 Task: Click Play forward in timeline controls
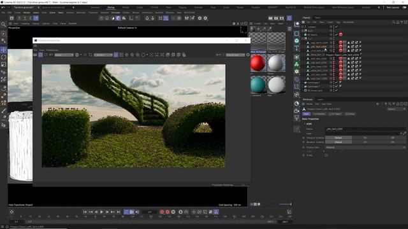click(x=102, y=212)
